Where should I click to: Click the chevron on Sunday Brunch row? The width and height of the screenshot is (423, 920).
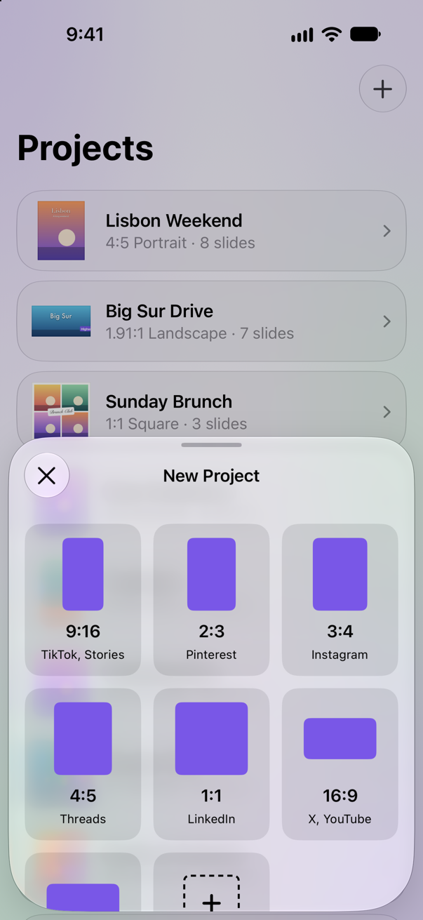pyautogui.click(x=387, y=412)
